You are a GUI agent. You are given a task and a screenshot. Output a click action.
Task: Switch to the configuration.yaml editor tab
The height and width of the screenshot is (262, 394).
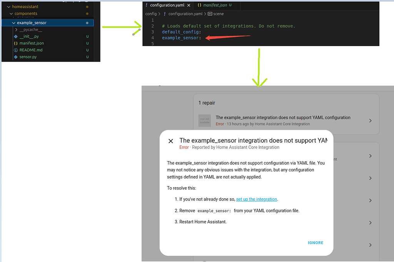coord(167,5)
